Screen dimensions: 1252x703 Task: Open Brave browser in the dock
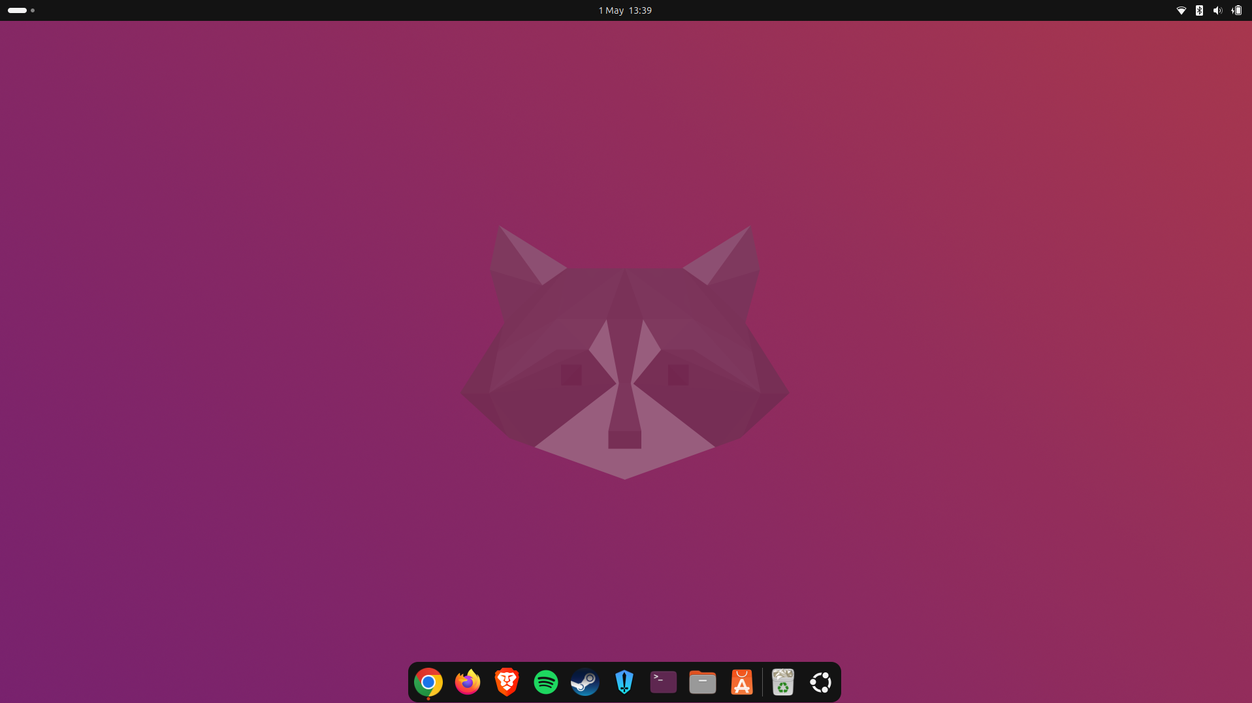click(x=507, y=682)
